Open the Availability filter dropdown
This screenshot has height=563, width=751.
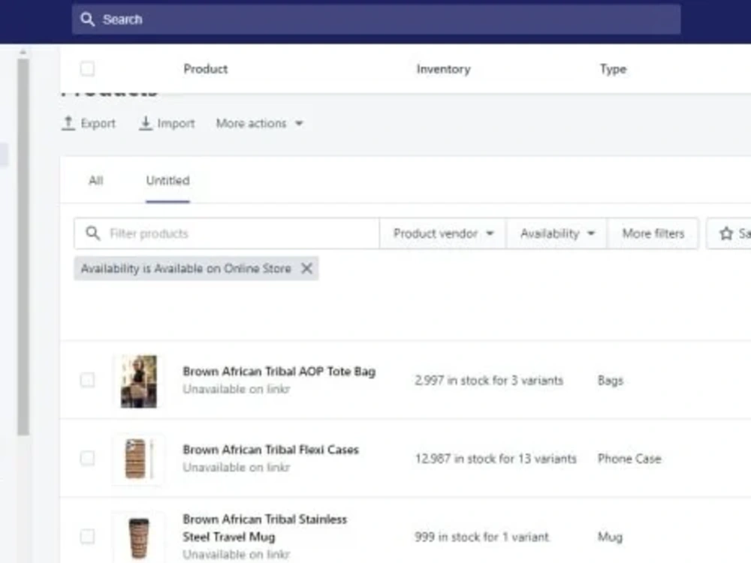click(557, 233)
